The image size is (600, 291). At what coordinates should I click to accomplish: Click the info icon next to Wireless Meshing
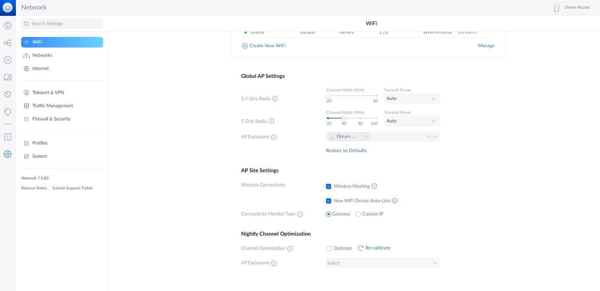[374, 186]
